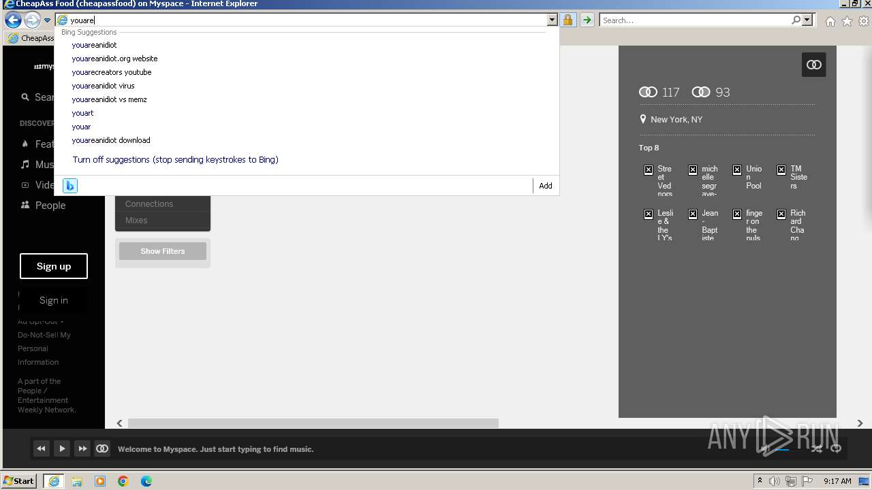Viewport: 872px width, 490px height.
Task: Toggle shuffle in the music player
Action: tap(816, 448)
